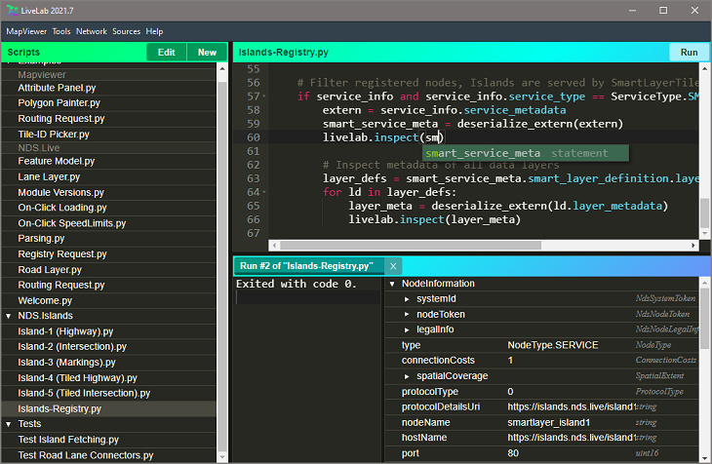Open the MapViewer menu
712x464 pixels.
pos(26,31)
